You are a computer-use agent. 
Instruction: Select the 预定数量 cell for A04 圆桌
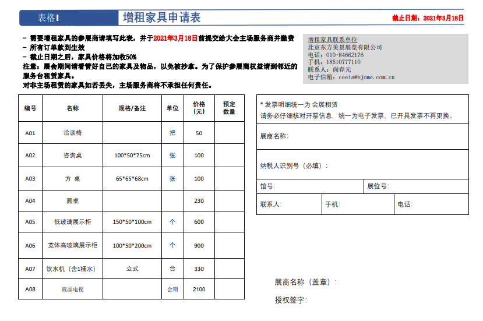tap(229, 200)
